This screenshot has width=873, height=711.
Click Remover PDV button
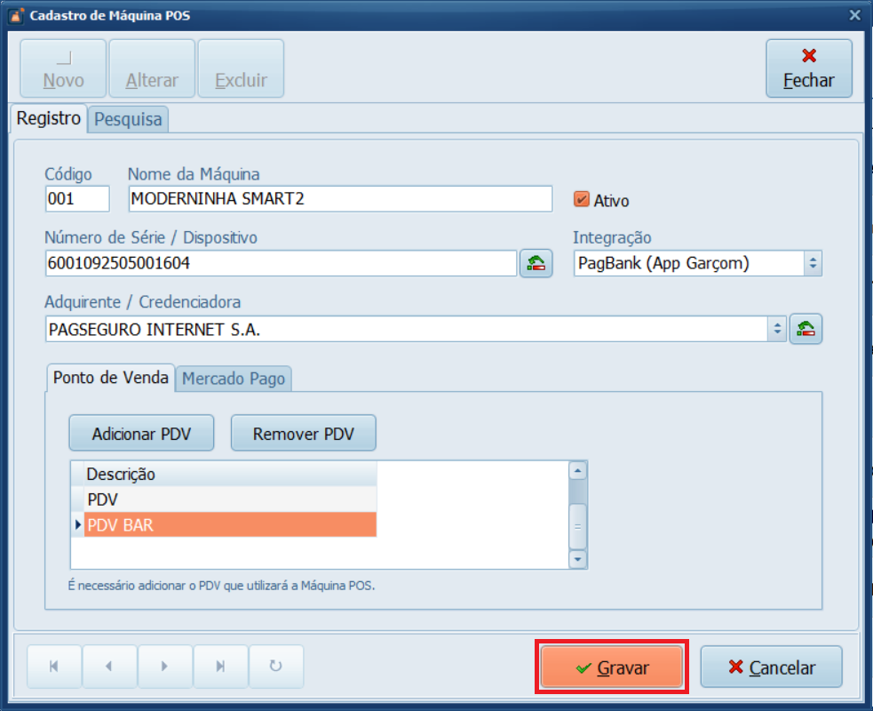(x=303, y=434)
